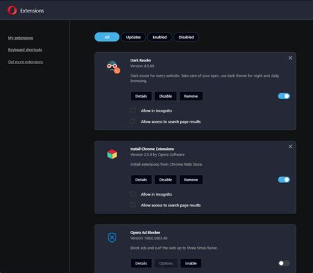Click the Opera logo icon
Screen dimensions: 313x273
12,11
